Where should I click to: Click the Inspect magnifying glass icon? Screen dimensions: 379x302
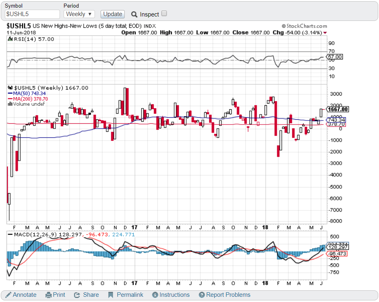click(x=134, y=14)
